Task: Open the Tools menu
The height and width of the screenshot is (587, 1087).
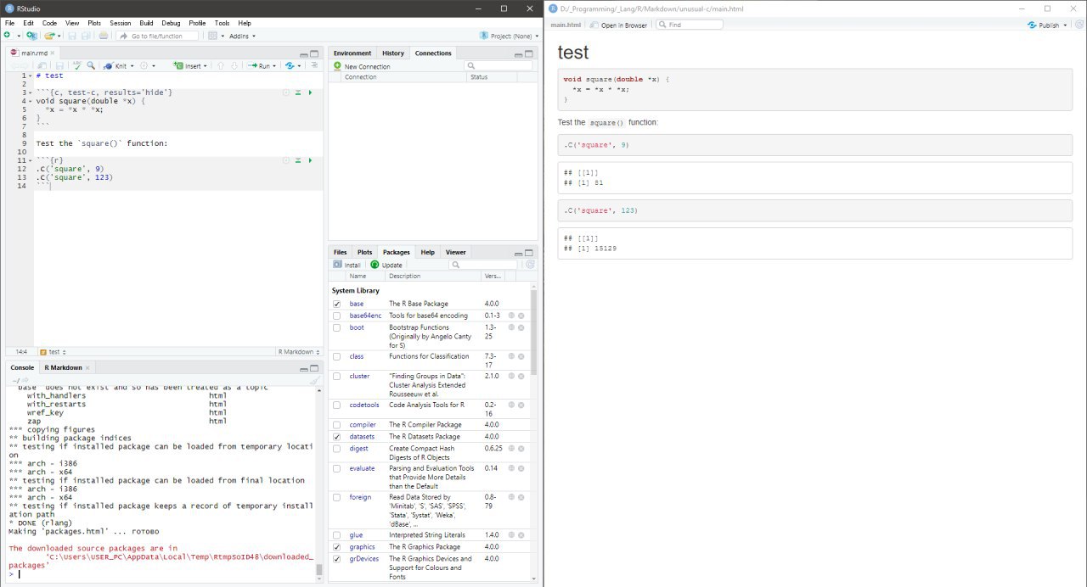Action: click(222, 23)
